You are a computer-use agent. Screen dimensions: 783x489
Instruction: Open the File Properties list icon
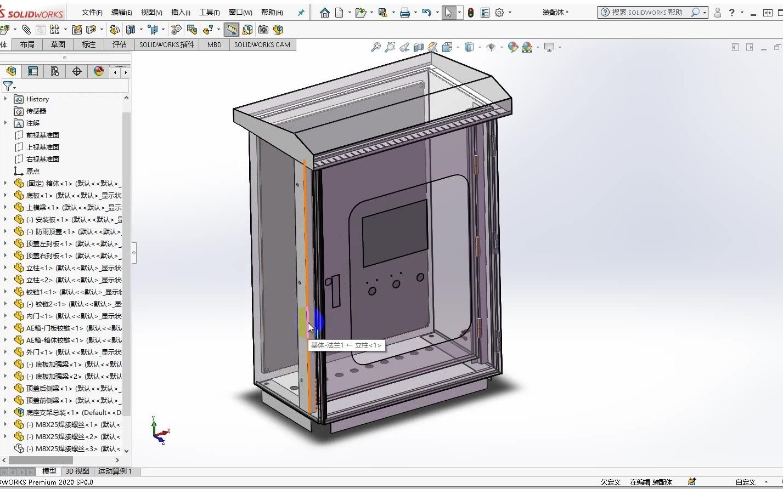(x=485, y=12)
